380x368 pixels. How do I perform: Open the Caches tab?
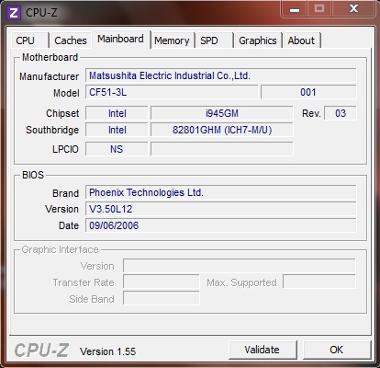point(71,40)
